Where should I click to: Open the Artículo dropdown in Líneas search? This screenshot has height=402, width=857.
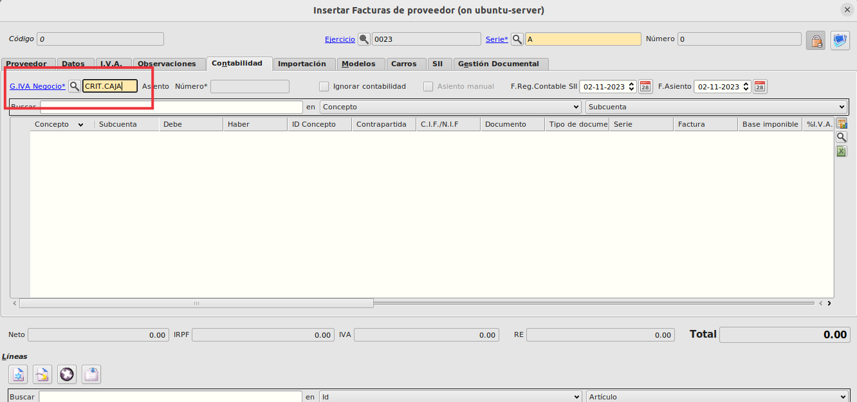717,397
